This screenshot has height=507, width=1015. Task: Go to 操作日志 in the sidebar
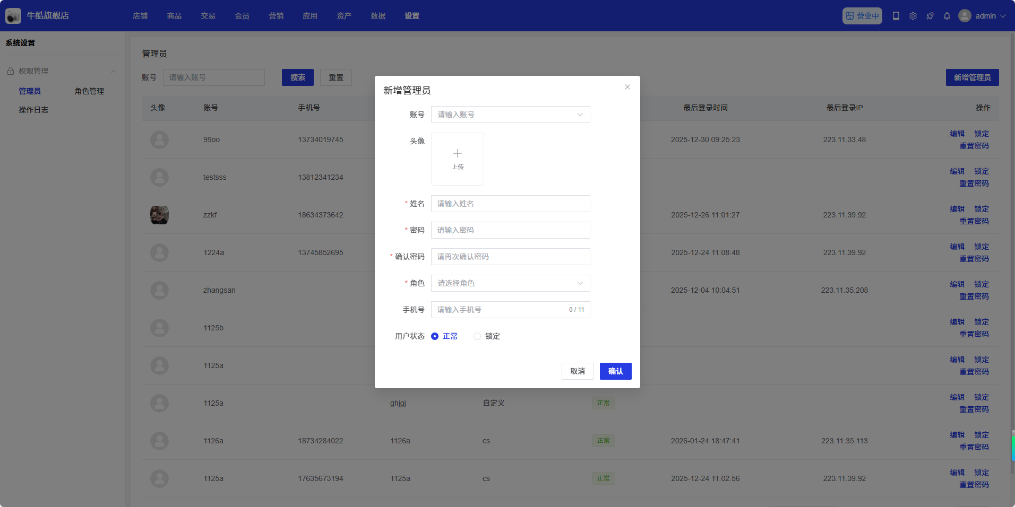click(x=33, y=110)
